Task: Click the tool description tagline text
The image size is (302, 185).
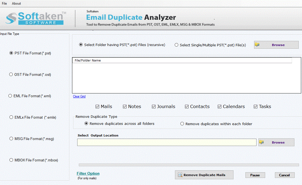Action: [x=150, y=24]
